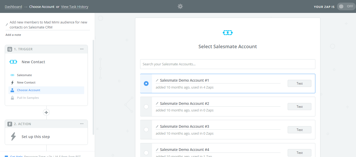The image size is (356, 157).
Task: Click the Salesmate Demo Account #1 name
Action: (x=184, y=80)
